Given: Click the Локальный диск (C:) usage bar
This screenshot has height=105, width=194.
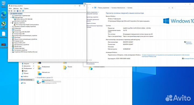Looking at the screenshot, I should 51,82.
